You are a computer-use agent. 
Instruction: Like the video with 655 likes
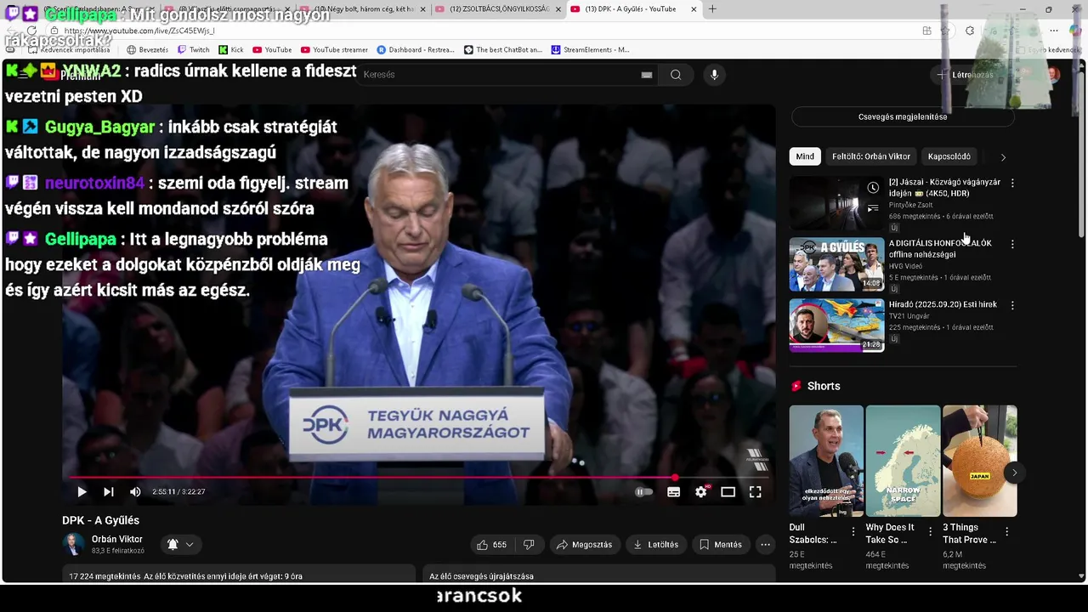(492, 545)
